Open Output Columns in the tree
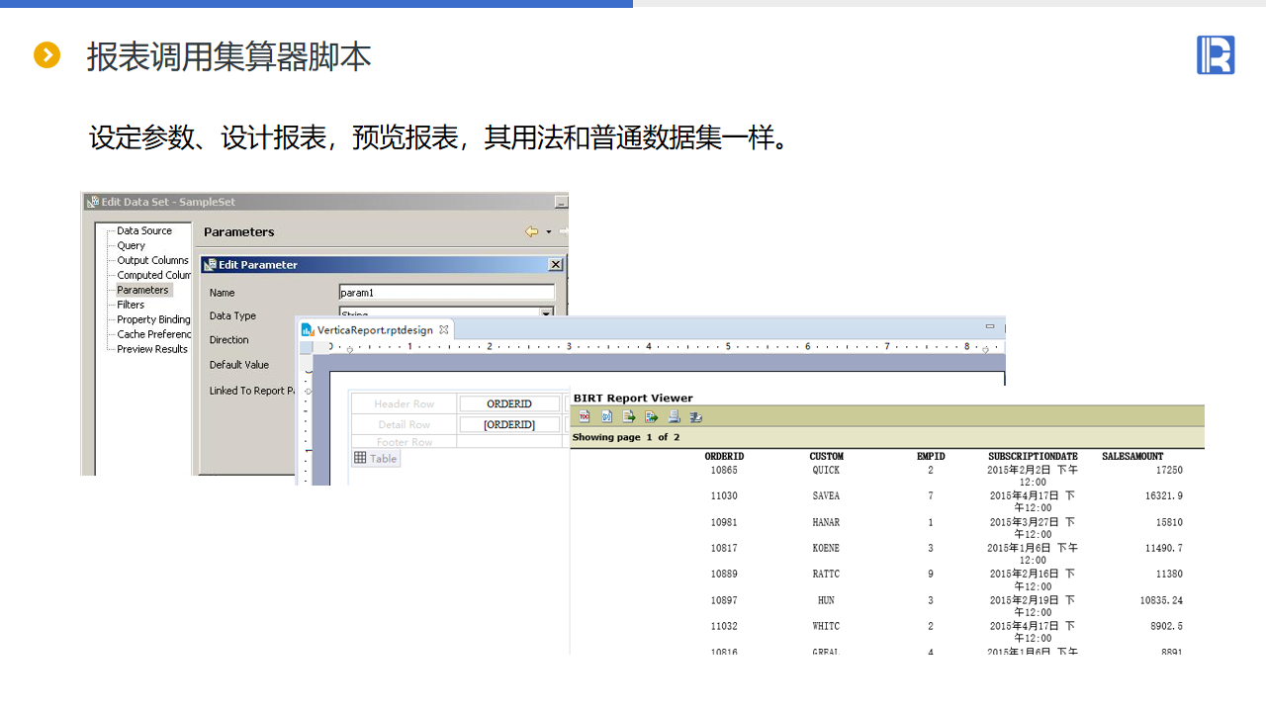This screenshot has height=712, width=1266. tap(152, 260)
